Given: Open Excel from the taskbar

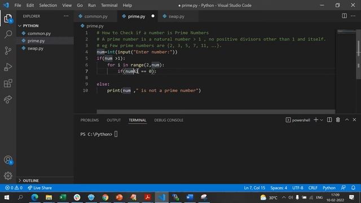Looking at the screenshot, I should coord(63,197).
